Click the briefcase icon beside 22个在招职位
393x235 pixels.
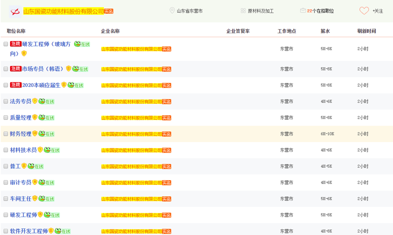[x=303, y=10]
